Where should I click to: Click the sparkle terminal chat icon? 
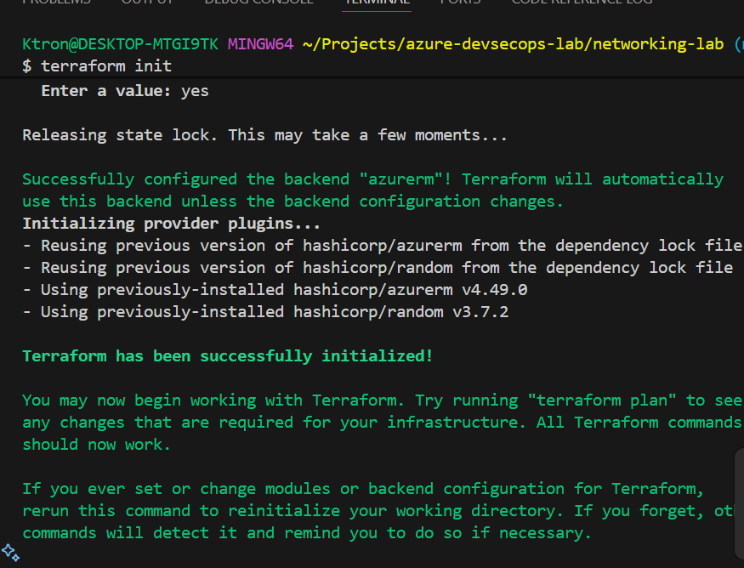(x=10, y=552)
